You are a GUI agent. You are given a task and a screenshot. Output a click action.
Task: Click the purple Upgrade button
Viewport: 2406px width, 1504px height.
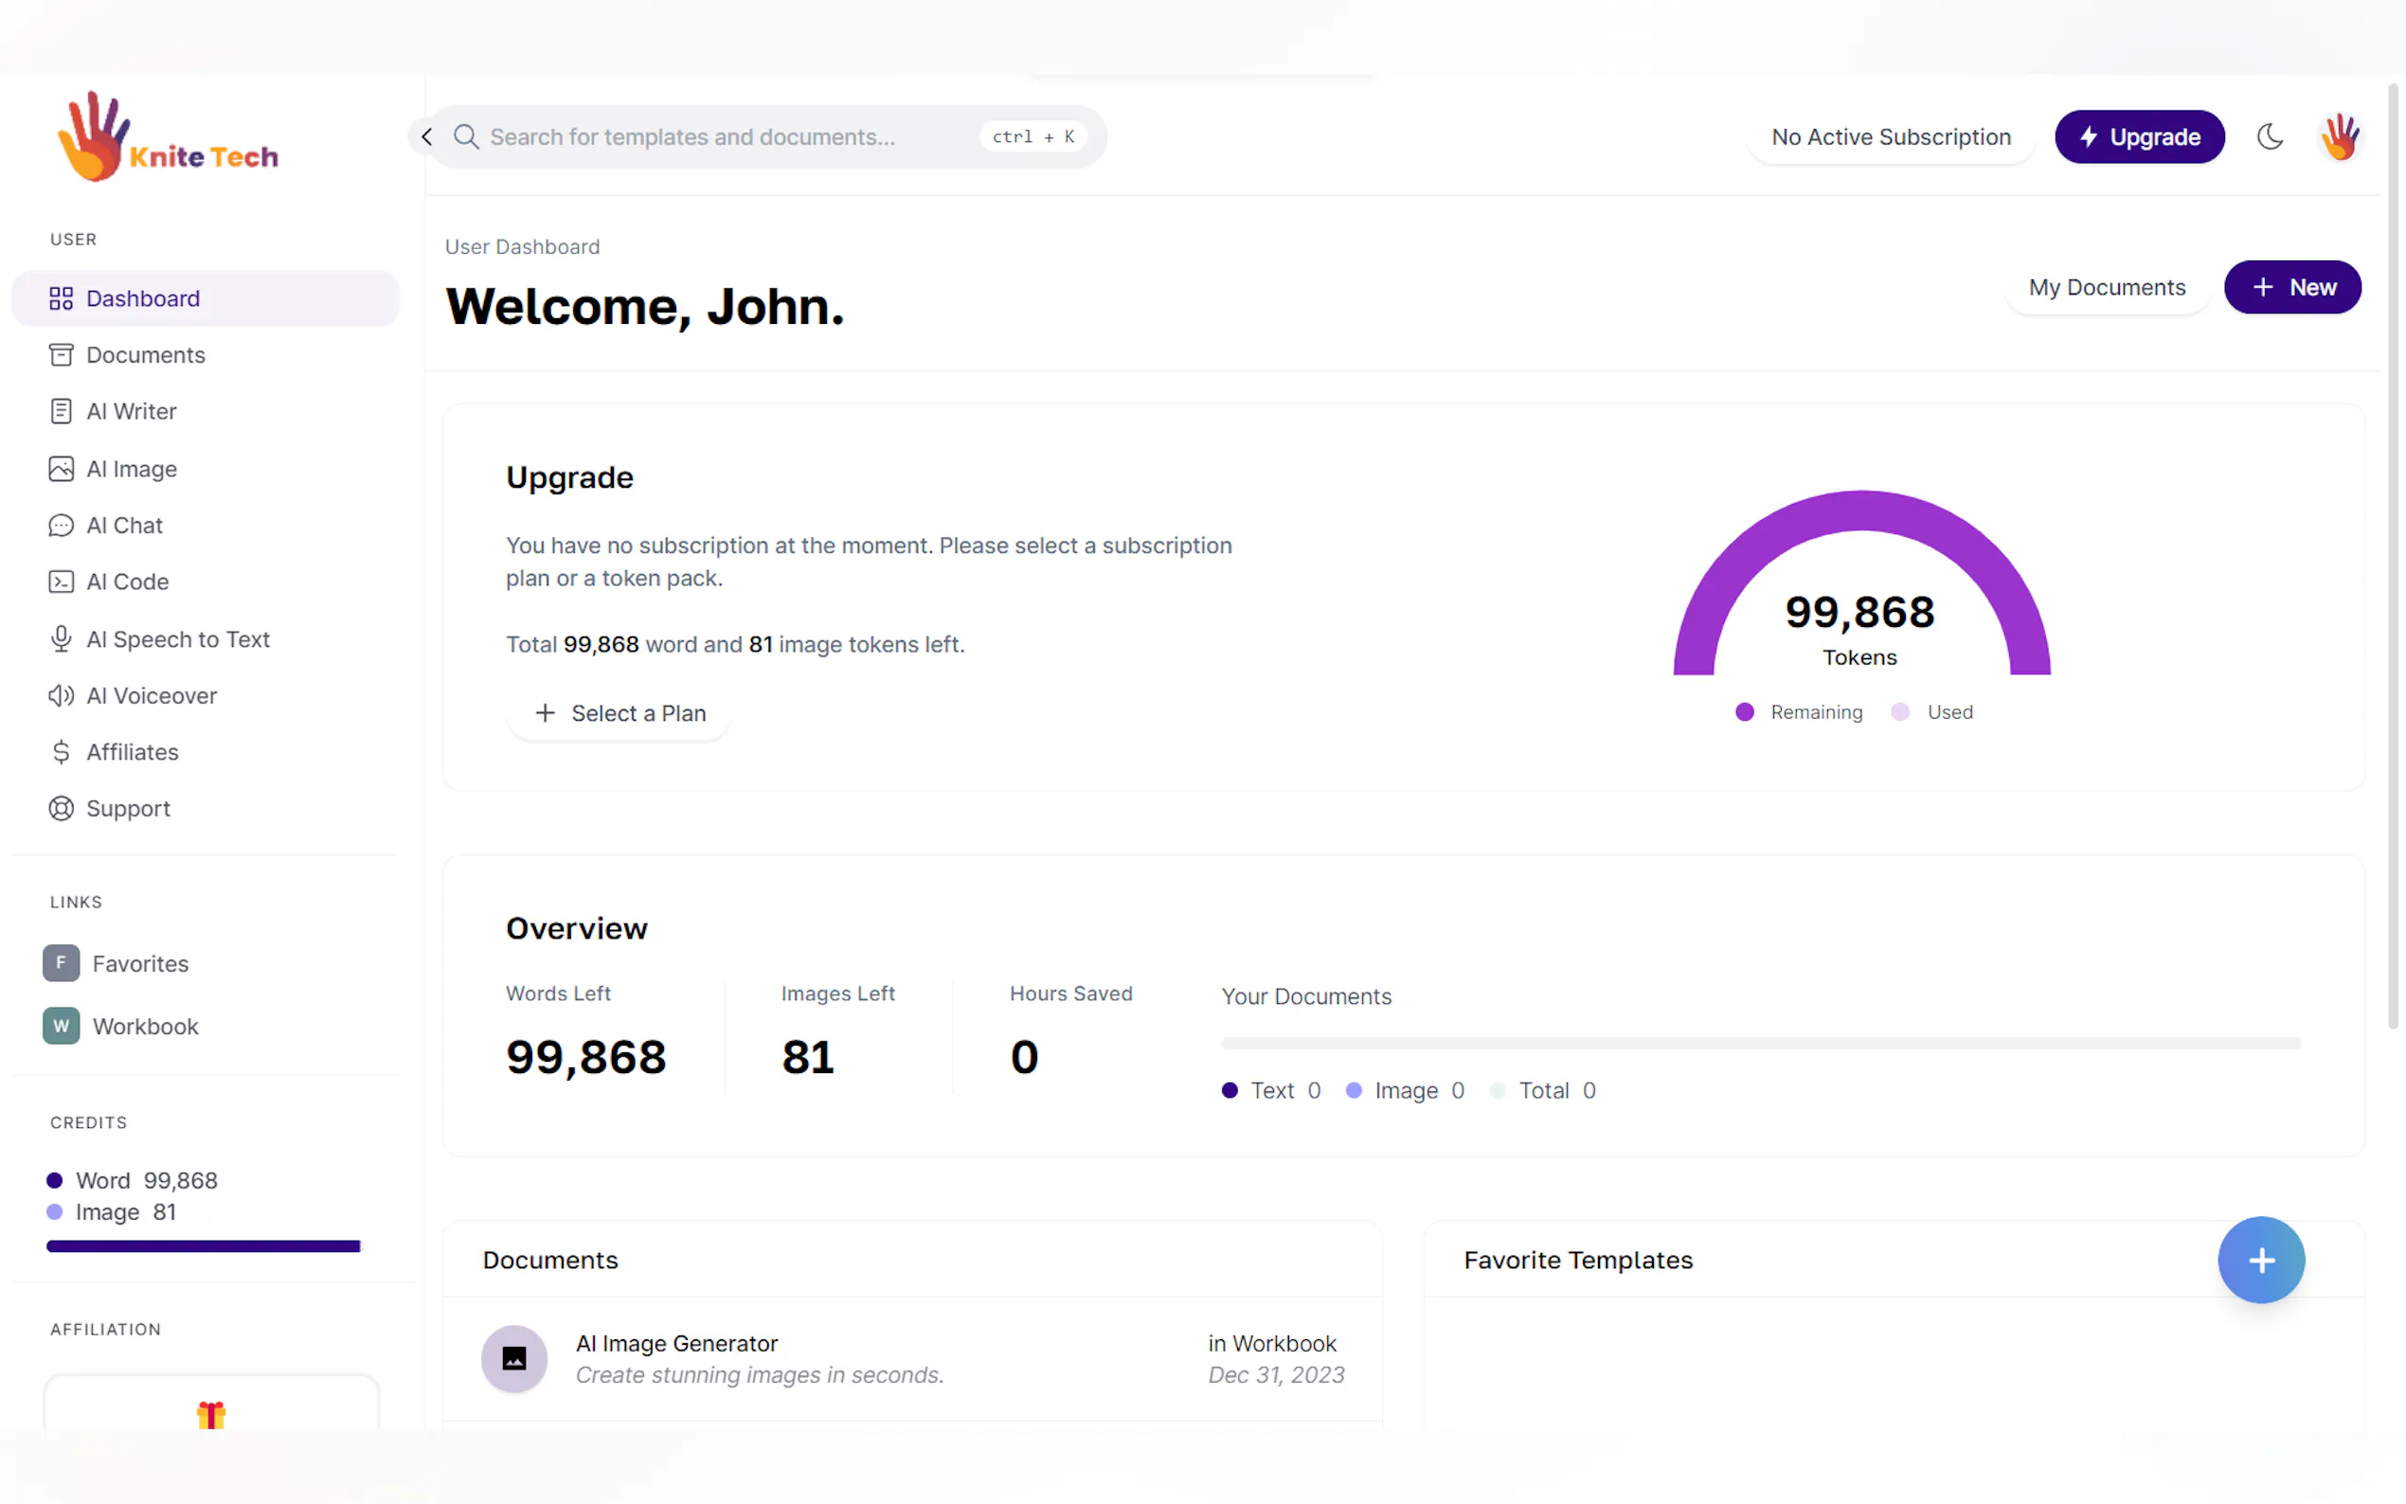point(2139,136)
